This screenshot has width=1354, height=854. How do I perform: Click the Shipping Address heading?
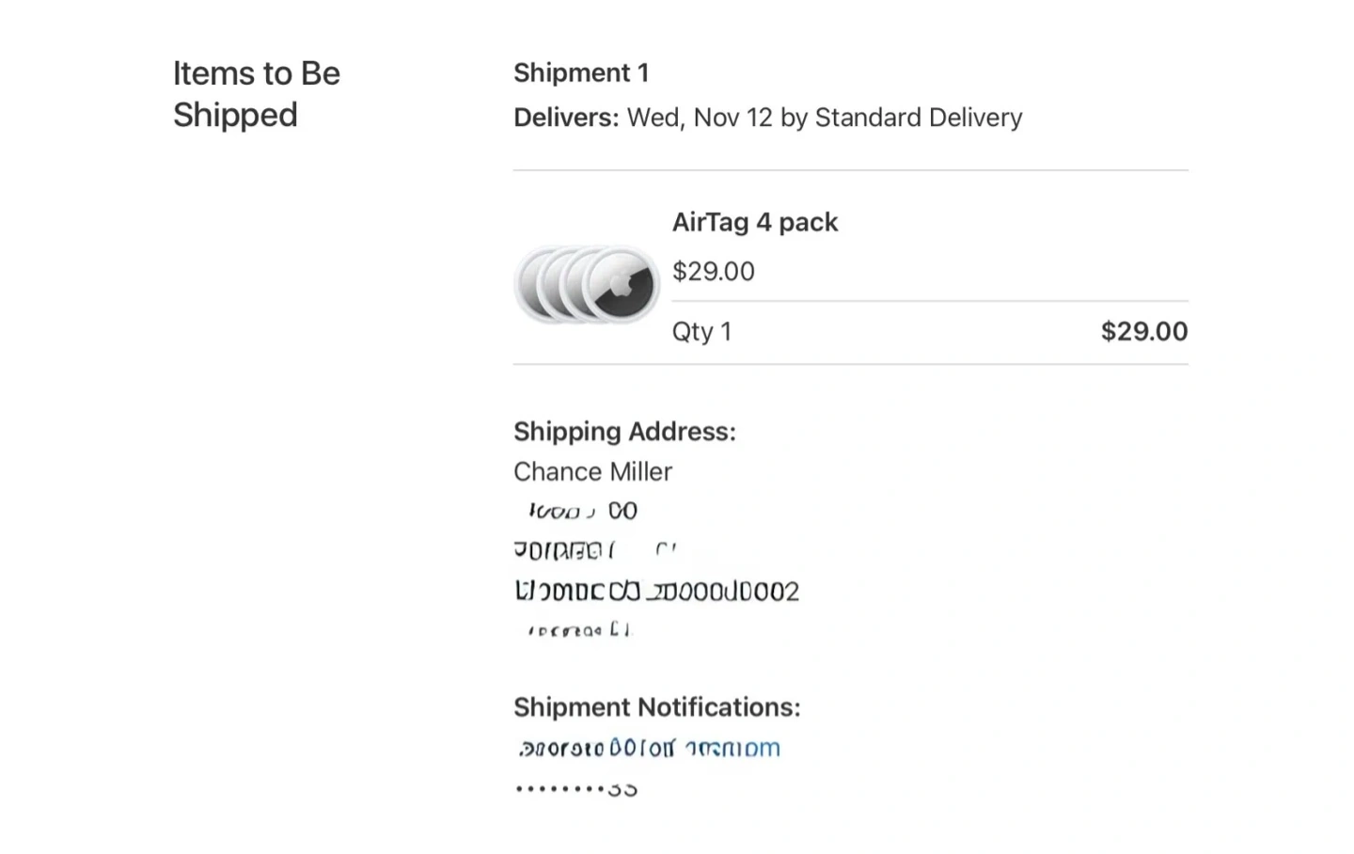pyautogui.click(x=624, y=432)
